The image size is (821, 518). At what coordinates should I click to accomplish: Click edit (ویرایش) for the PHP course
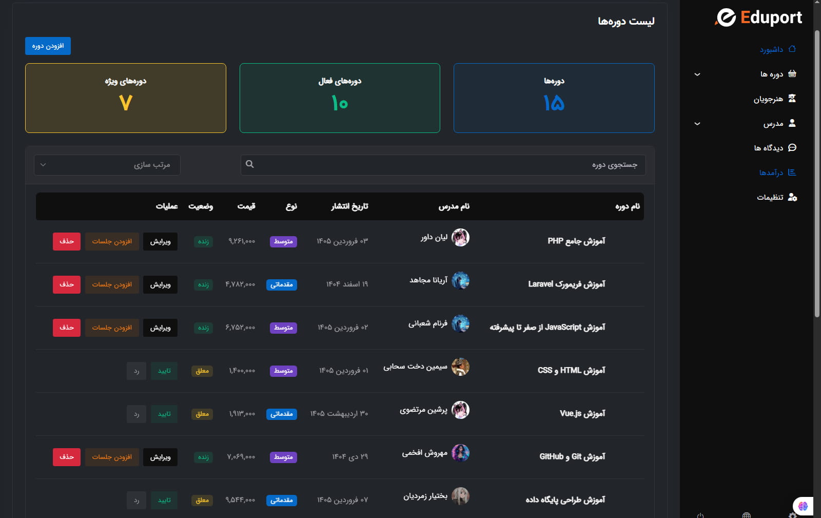(160, 241)
